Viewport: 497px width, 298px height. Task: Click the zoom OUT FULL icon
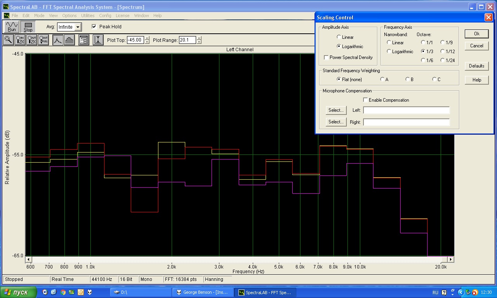point(43,40)
